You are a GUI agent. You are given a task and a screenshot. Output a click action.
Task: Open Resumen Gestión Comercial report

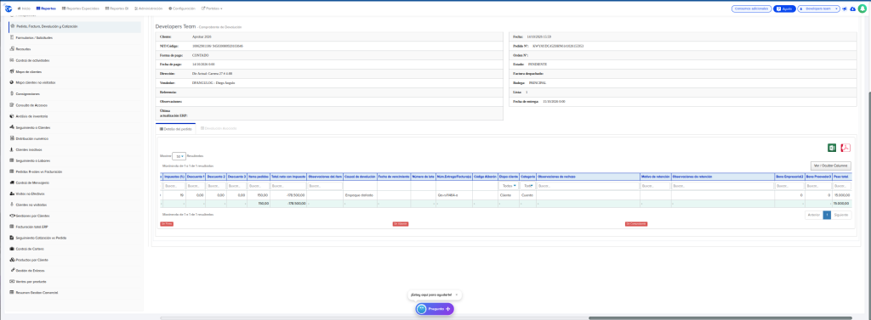pyautogui.click(x=37, y=292)
